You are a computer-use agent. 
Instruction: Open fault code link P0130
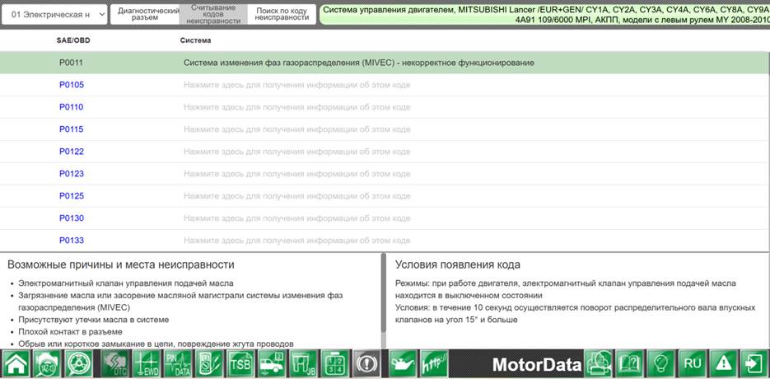point(72,218)
